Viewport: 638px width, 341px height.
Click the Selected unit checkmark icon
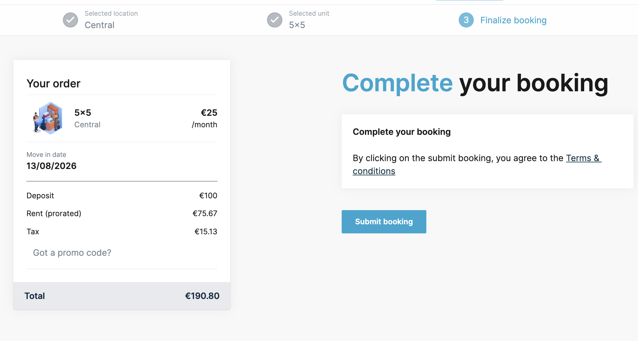point(275,20)
